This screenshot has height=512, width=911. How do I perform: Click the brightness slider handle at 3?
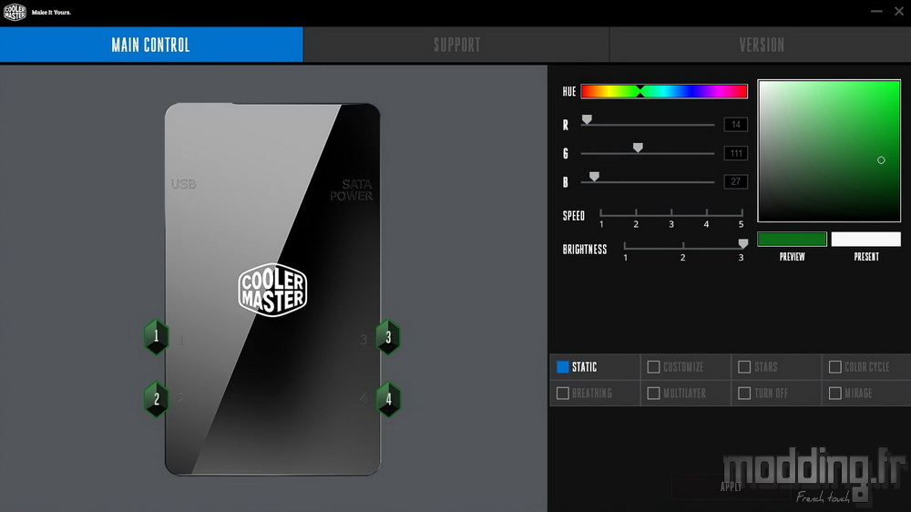point(742,243)
